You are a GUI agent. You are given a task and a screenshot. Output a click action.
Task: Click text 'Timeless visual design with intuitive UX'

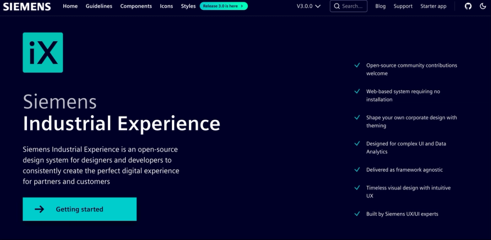coord(409,192)
